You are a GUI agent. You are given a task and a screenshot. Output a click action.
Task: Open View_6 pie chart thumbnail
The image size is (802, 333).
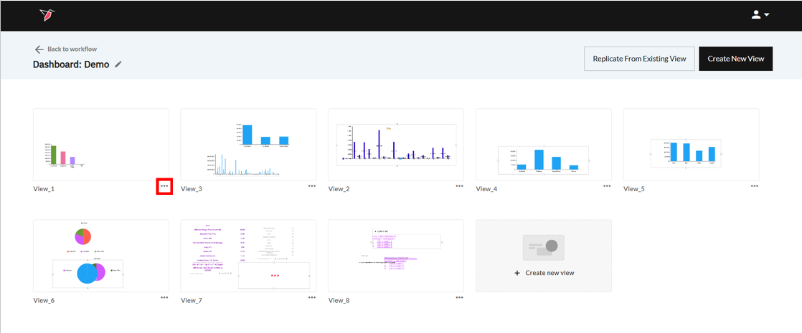100,256
